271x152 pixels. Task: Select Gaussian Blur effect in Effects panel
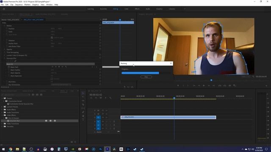pos(40,121)
